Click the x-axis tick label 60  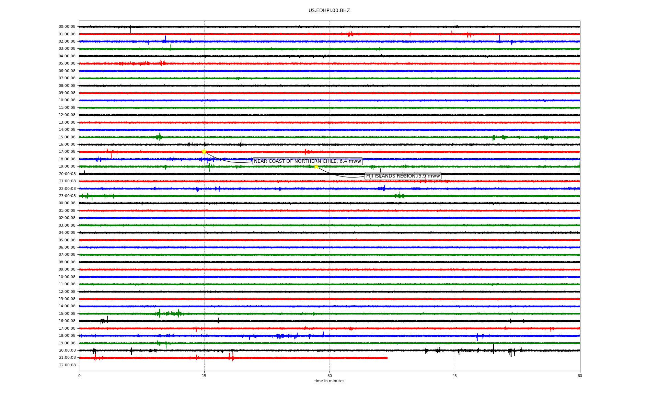(580, 376)
